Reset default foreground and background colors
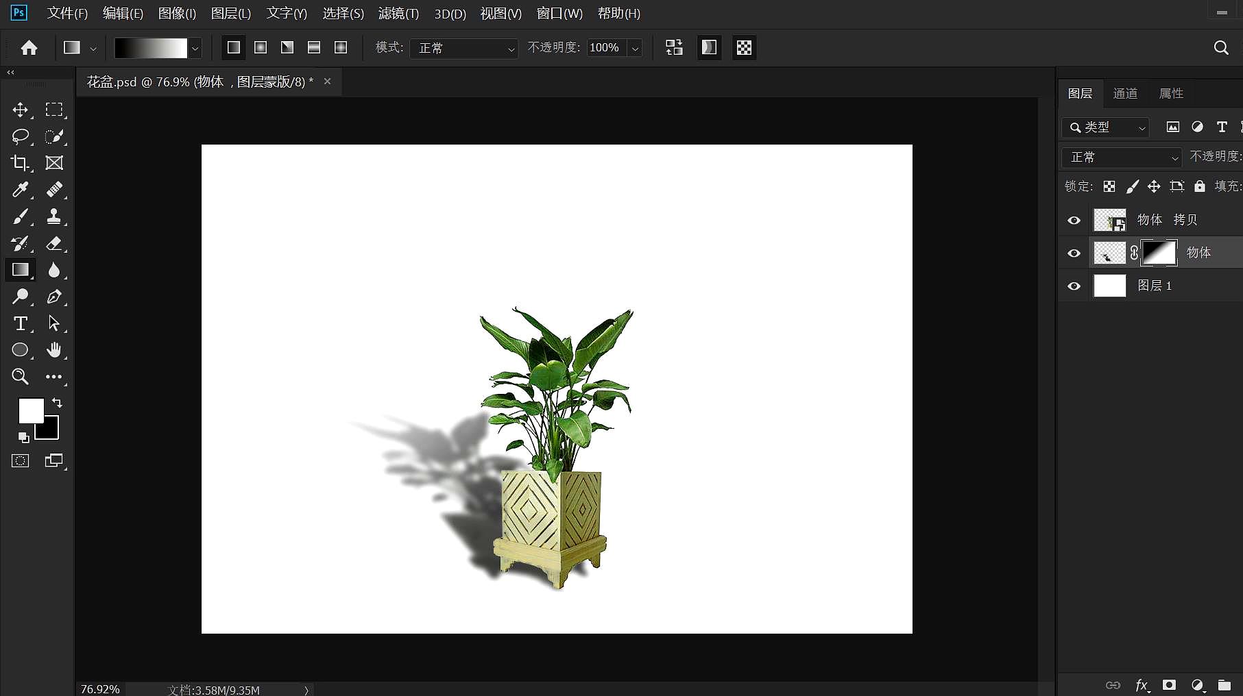The image size is (1243, 696). 23,437
